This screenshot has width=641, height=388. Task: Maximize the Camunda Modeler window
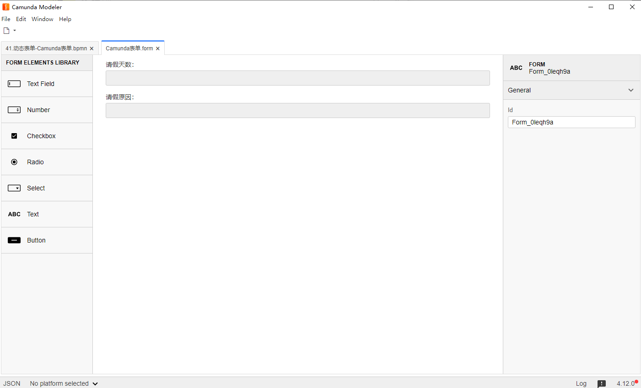[611, 7]
